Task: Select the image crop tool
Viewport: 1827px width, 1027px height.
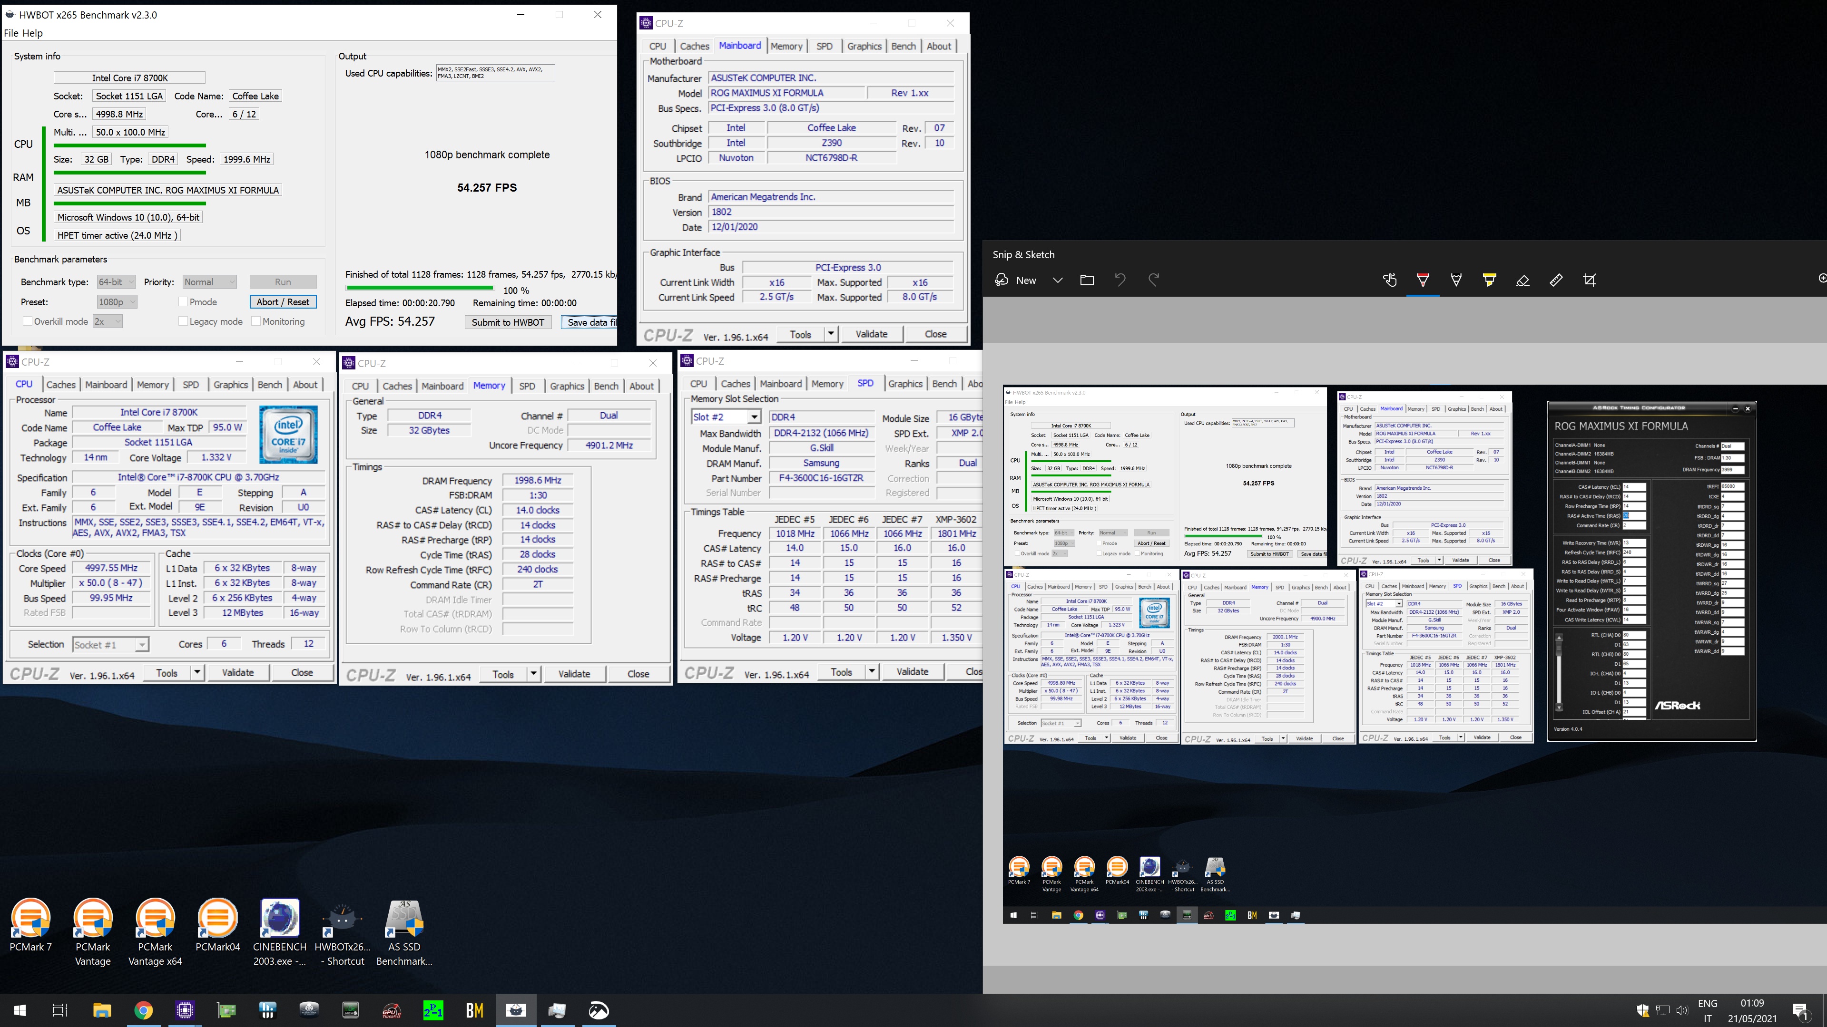Action: 1590,280
